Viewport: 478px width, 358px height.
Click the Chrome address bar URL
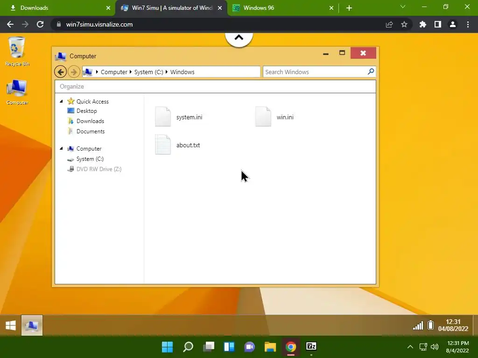click(x=99, y=24)
